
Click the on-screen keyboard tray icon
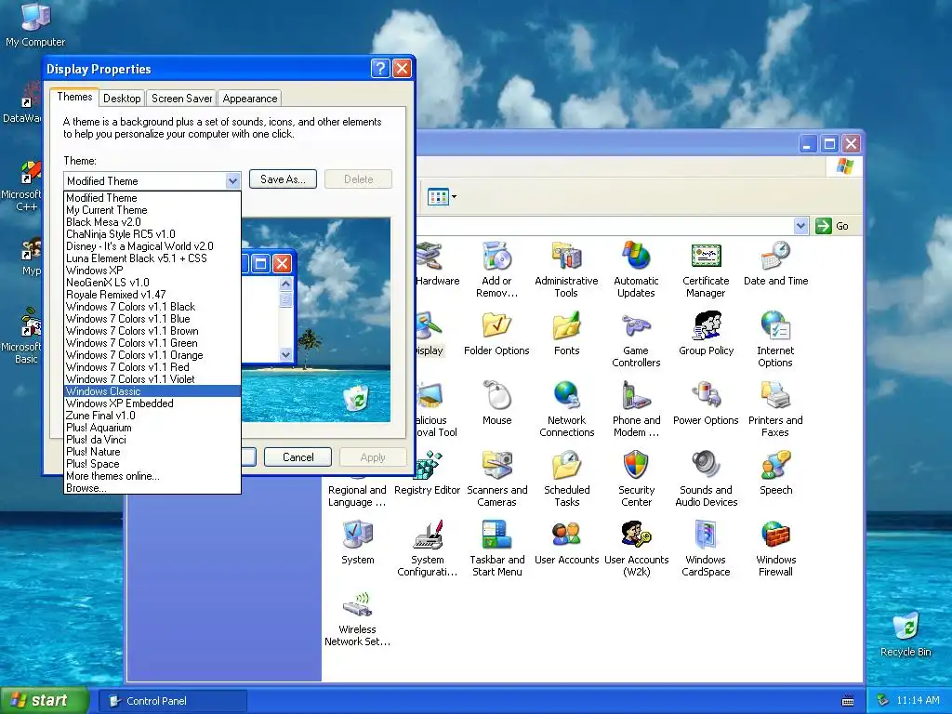(848, 701)
